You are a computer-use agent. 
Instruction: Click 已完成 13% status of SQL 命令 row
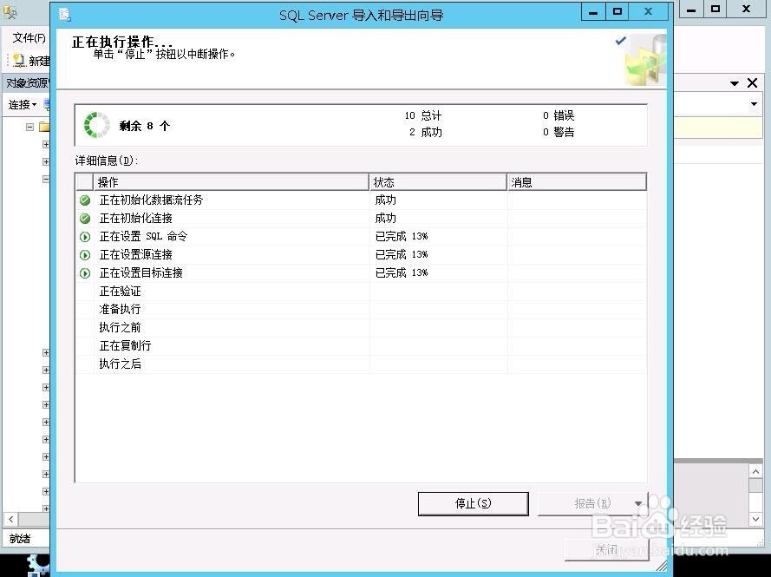pyautogui.click(x=402, y=236)
